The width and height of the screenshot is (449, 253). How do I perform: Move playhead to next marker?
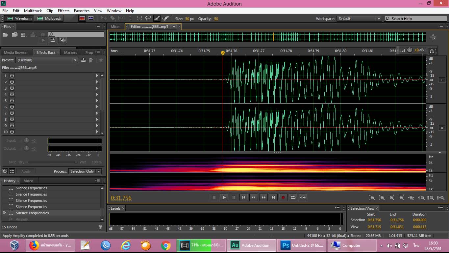(273, 197)
